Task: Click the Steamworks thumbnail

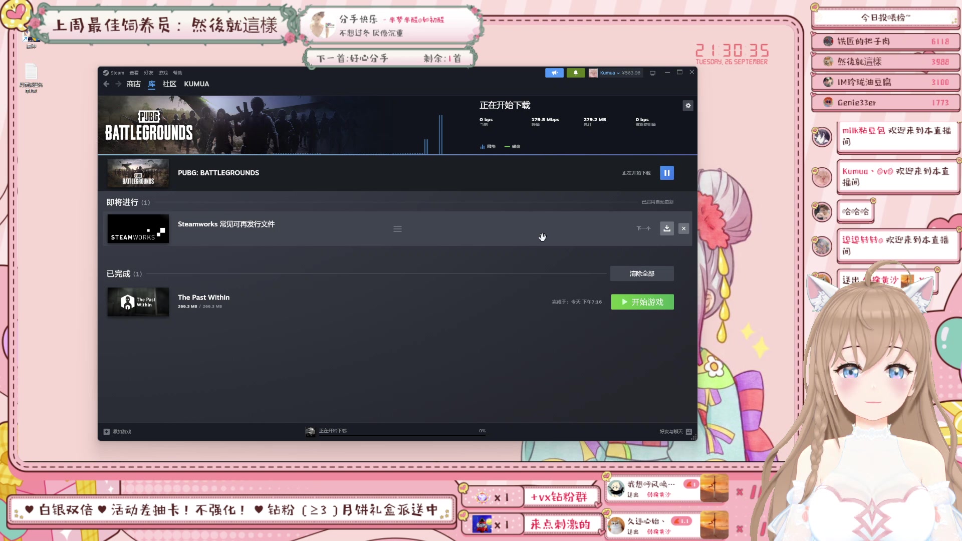Action: click(138, 229)
